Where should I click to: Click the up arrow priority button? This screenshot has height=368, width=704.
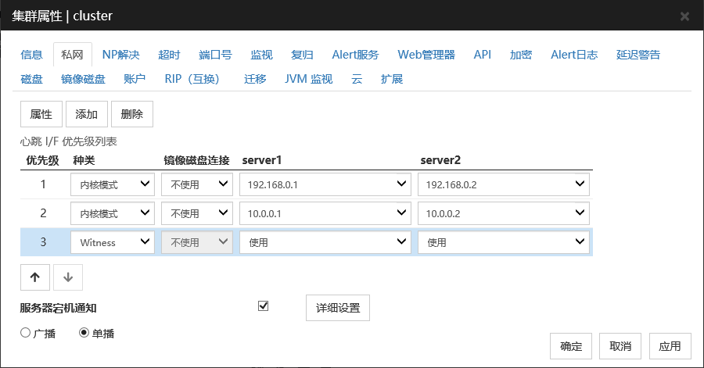pyautogui.click(x=35, y=277)
